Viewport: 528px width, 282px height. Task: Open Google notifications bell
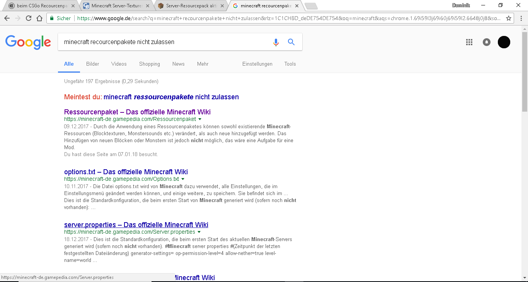[487, 42]
